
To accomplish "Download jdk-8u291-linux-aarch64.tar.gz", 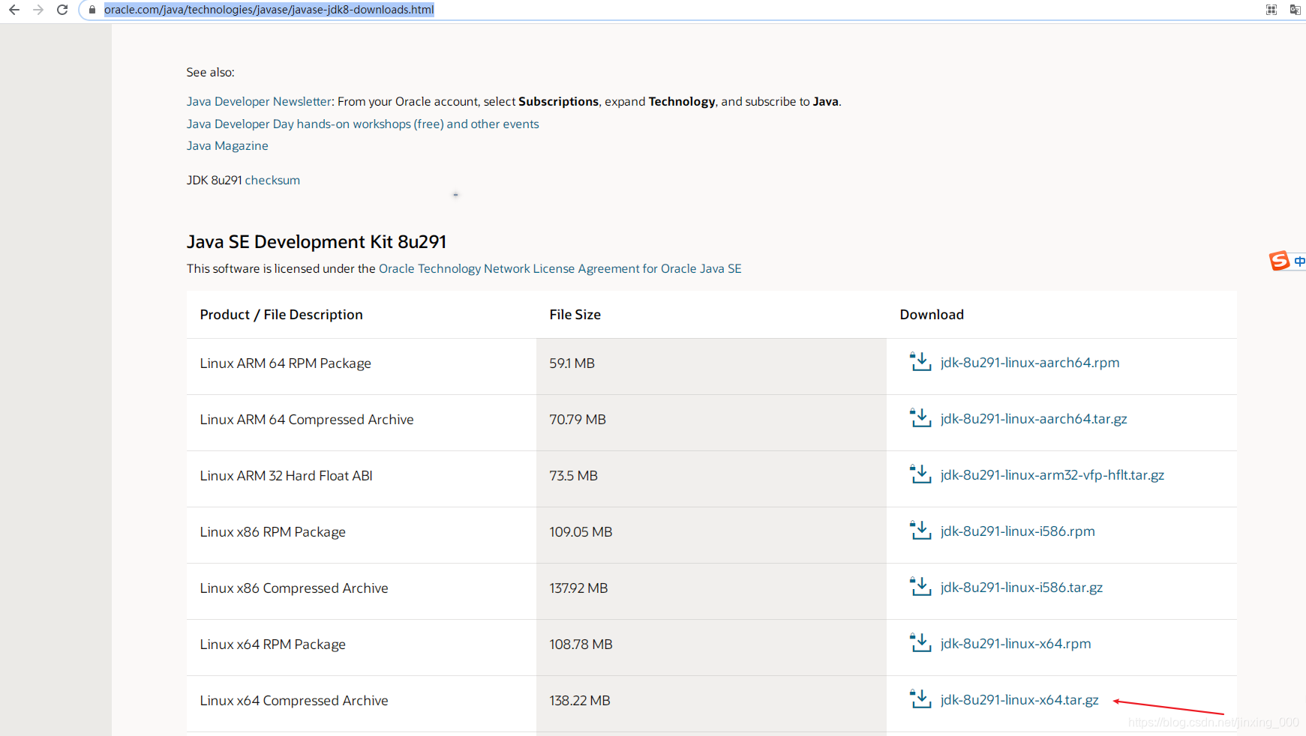I will click(1034, 418).
